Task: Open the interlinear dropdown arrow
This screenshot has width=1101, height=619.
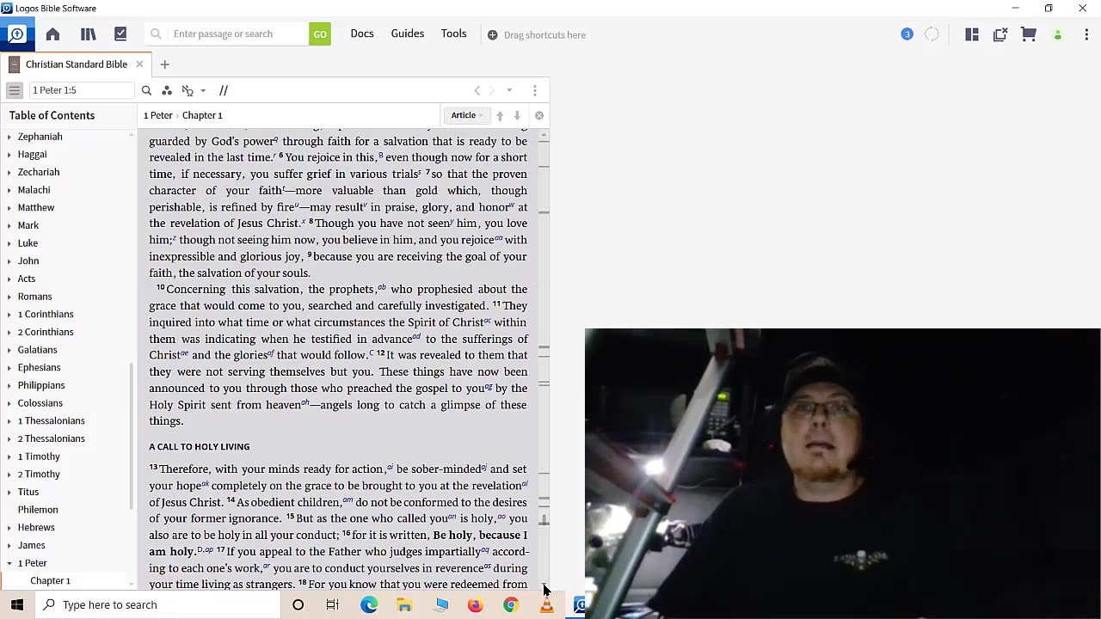Action: (203, 90)
